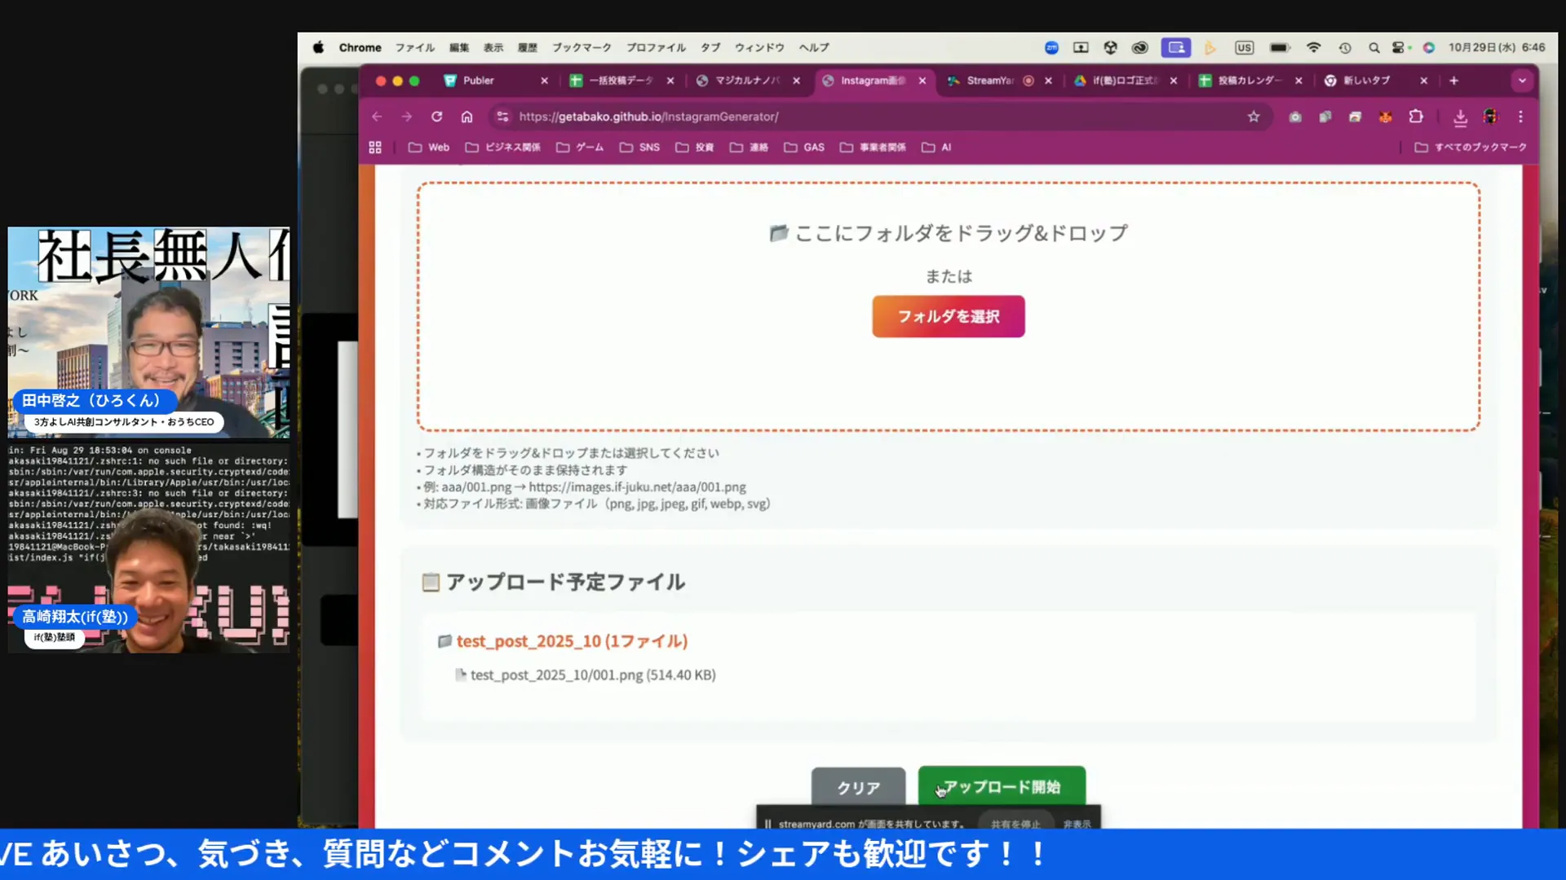Start upload with アップロード開始 button
This screenshot has width=1566, height=880.
pyautogui.click(x=1002, y=786)
